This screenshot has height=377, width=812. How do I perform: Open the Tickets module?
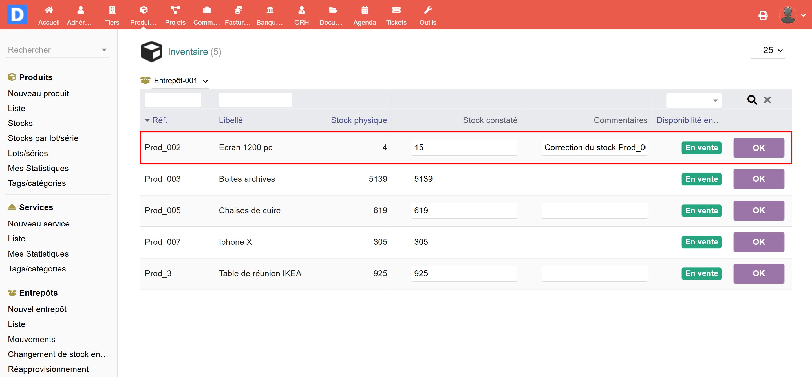tap(396, 15)
